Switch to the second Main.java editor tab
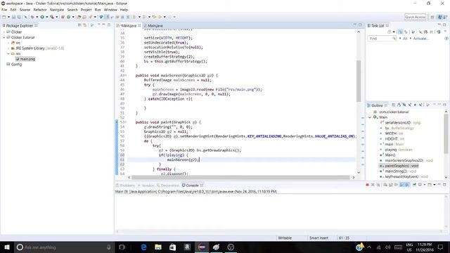The image size is (450, 253). click(x=155, y=25)
